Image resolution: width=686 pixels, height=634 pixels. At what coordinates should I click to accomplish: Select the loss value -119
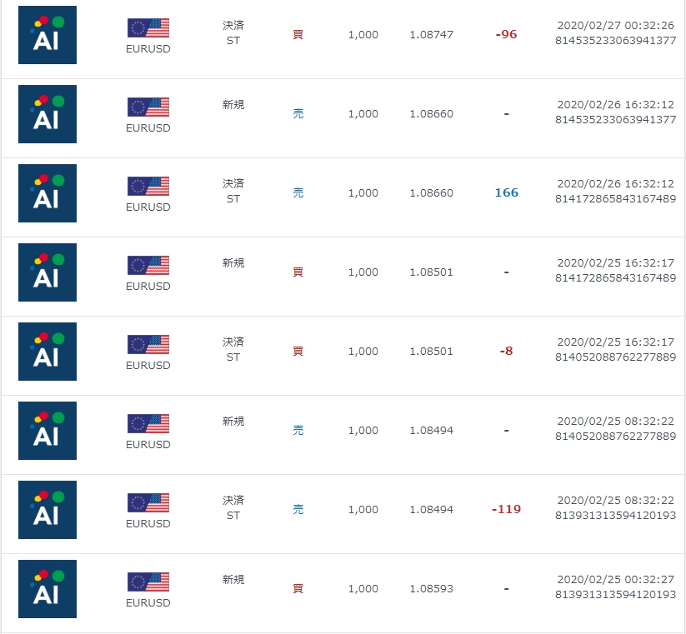tap(506, 509)
